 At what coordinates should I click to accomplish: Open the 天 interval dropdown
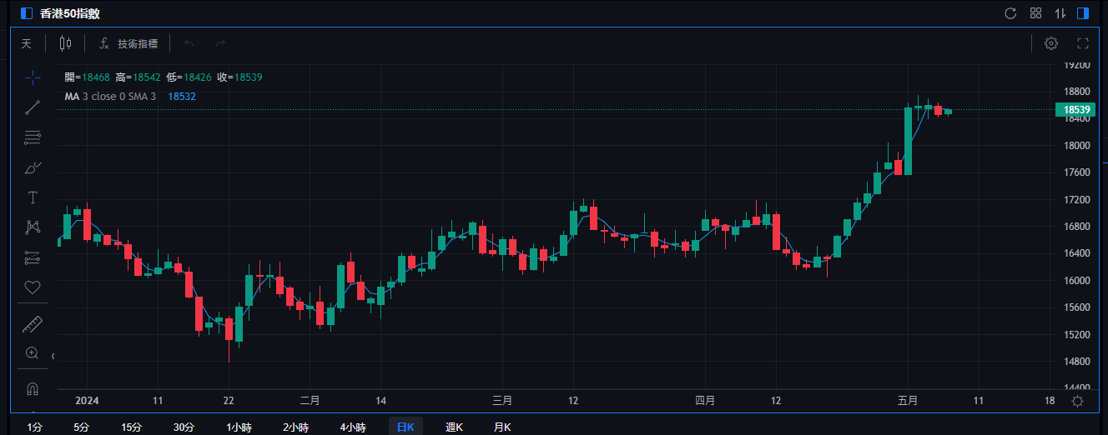[x=26, y=43]
